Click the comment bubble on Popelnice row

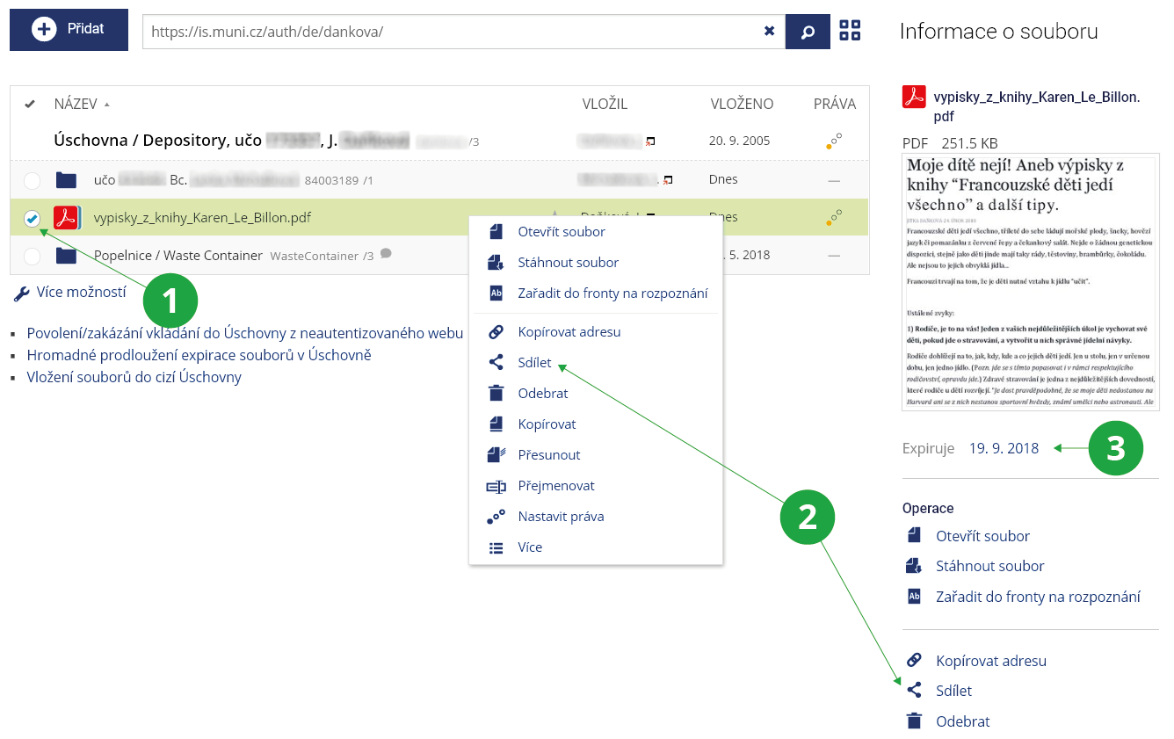[386, 254]
